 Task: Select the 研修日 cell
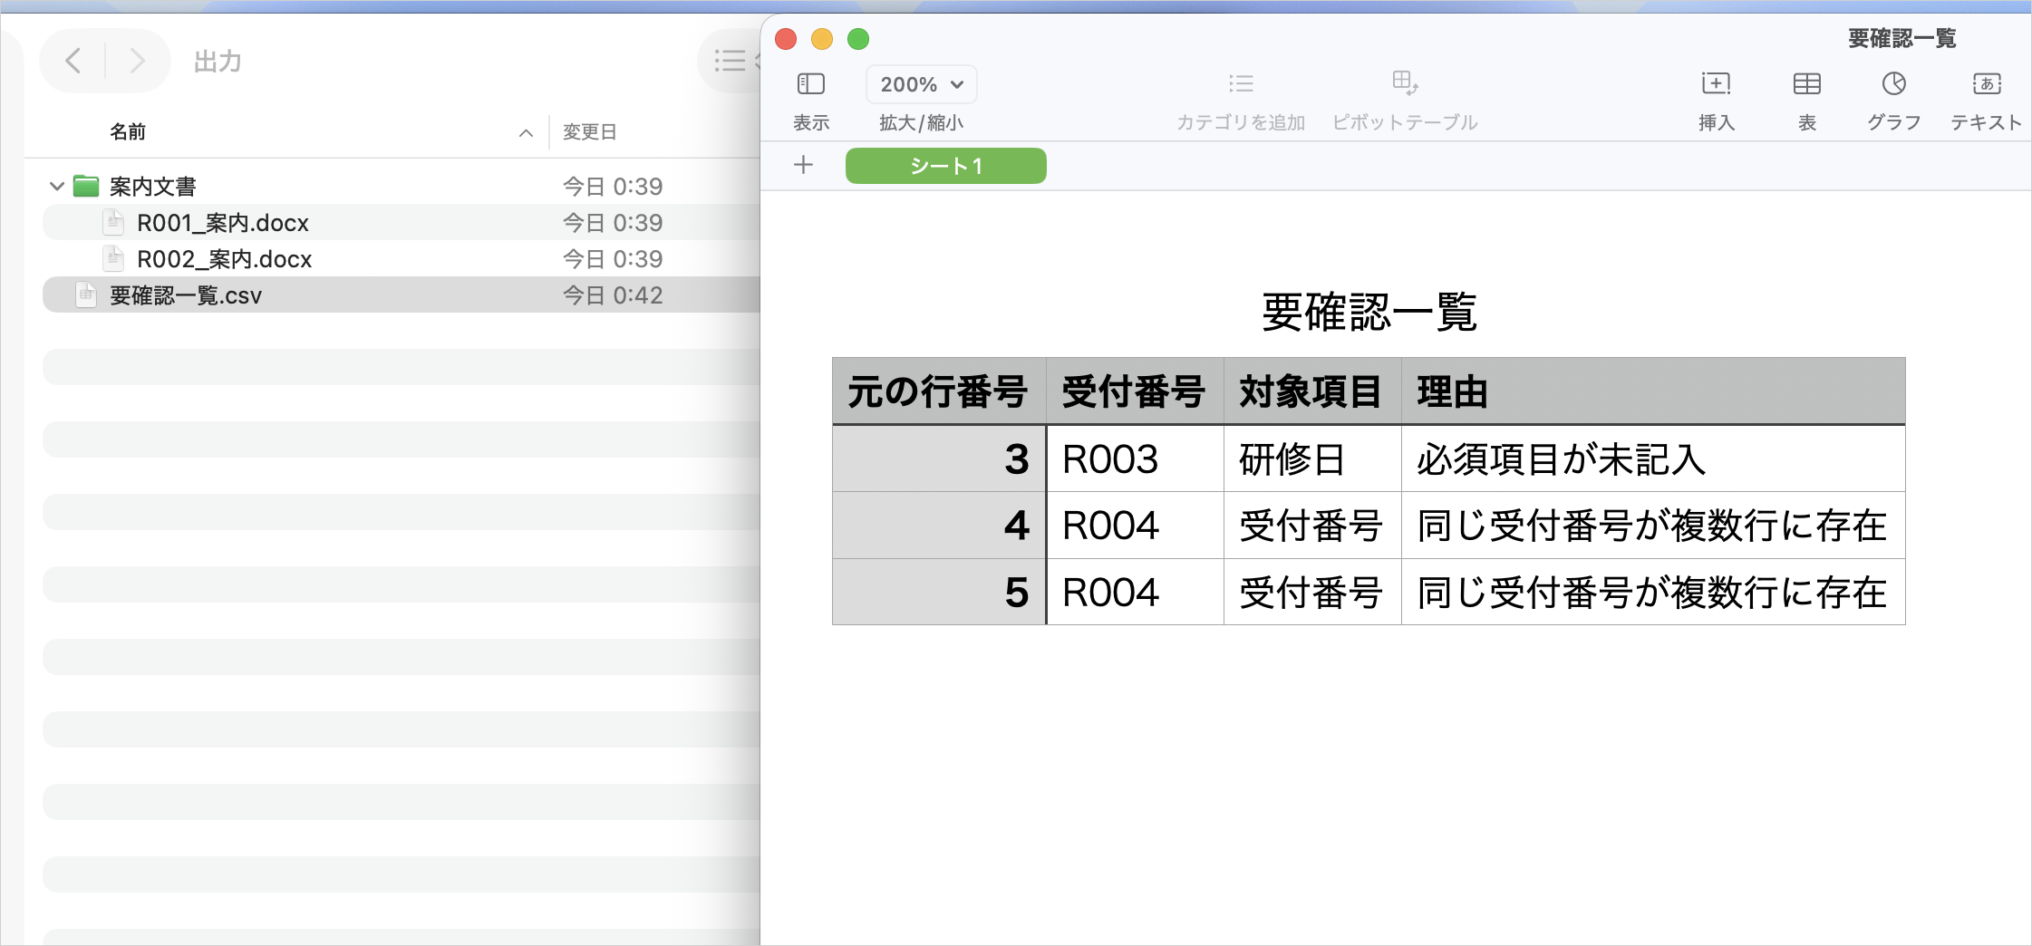point(1312,459)
